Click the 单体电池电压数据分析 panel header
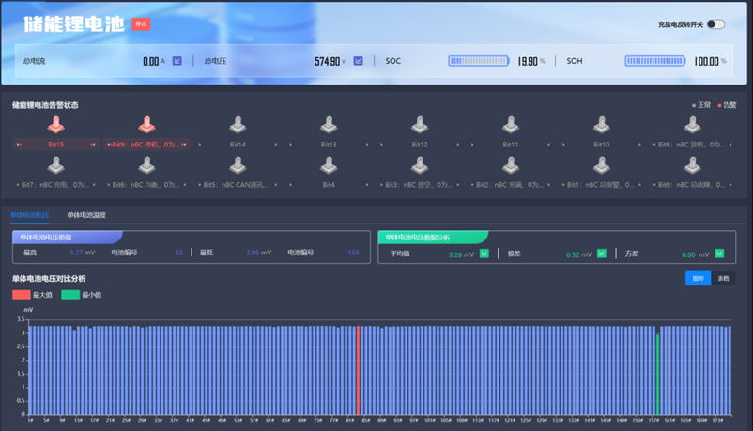 (433, 237)
